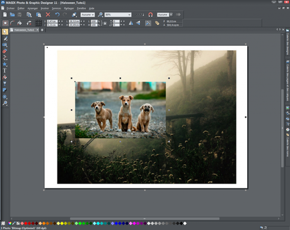Click the X position input field
Viewport: 290px width, 230px height.
[x=52, y=21]
